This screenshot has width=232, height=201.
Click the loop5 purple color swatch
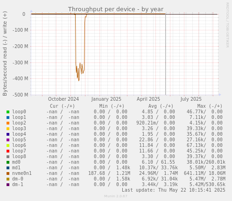tap(8, 140)
